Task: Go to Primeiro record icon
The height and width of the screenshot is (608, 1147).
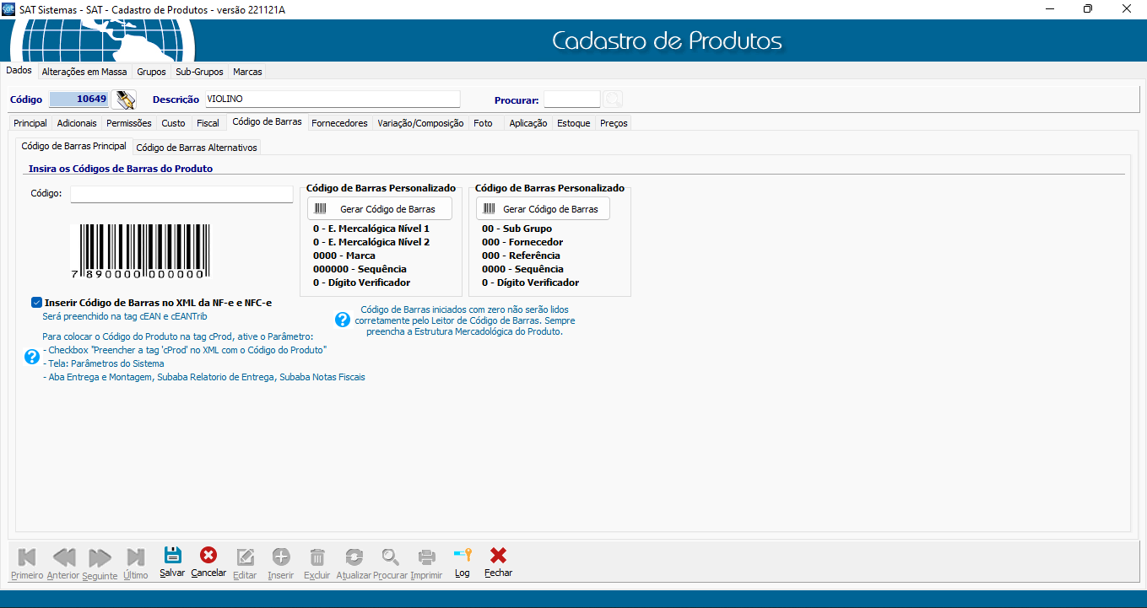Action: [27, 557]
